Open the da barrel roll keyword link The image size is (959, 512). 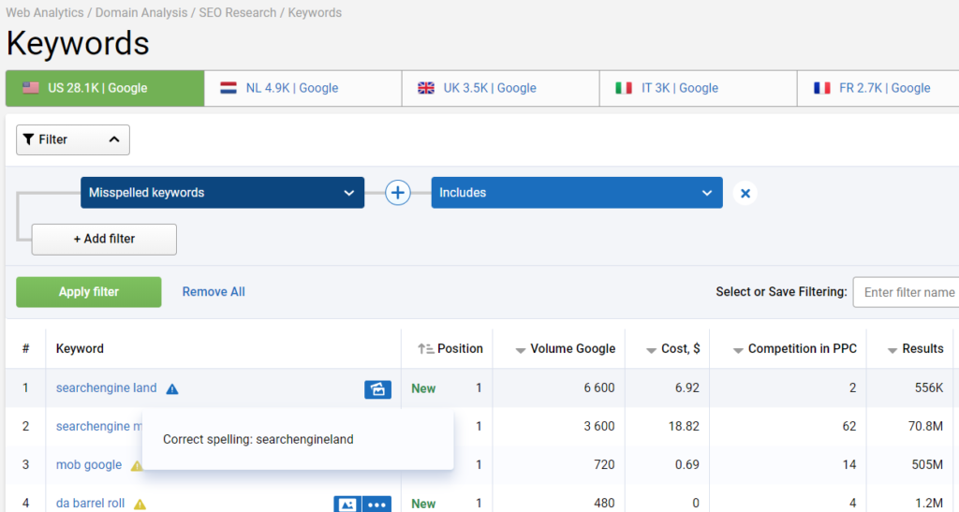90,504
